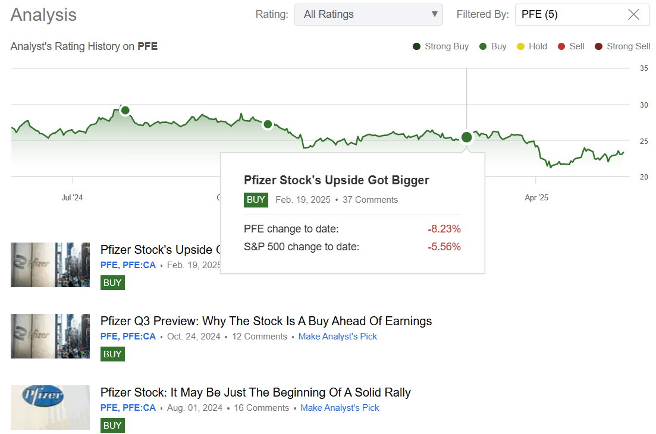Open 'Pfizer Q3 Preview' article title
This screenshot has height=434, width=656.
coord(265,320)
